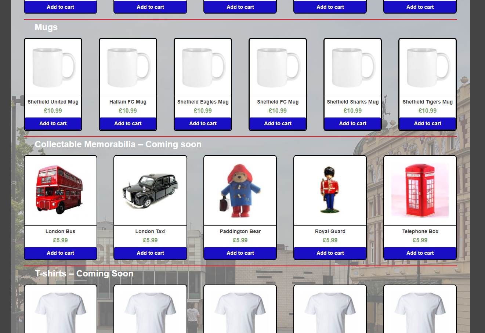Add the London Taxi to cart

click(x=150, y=253)
